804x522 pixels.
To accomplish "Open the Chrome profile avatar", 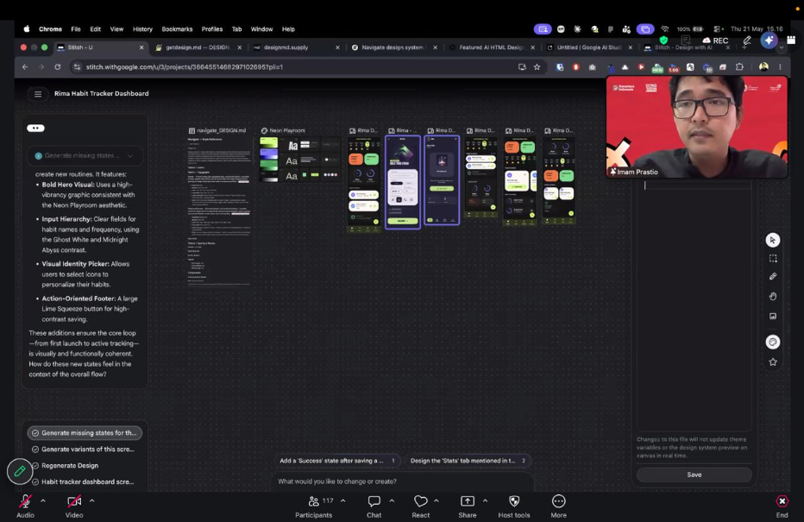I will (x=763, y=67).
